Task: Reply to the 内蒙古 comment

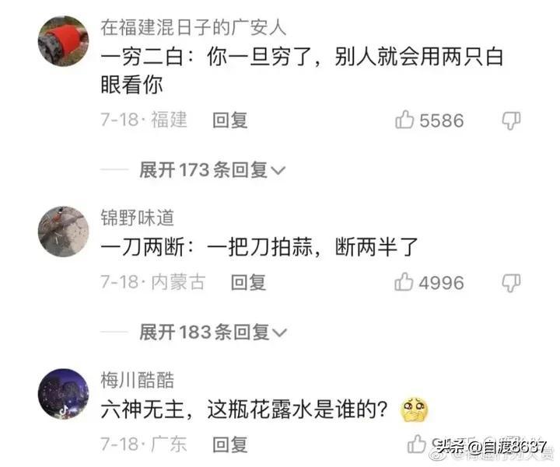Action: pyautogui.click(x=248, y=283)
